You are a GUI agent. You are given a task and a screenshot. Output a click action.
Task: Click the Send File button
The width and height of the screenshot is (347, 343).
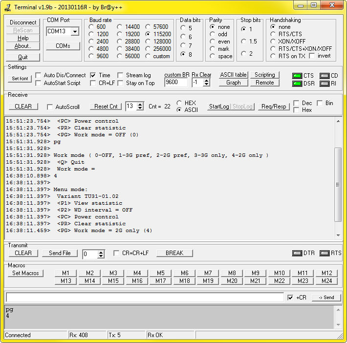coord(59,253)
